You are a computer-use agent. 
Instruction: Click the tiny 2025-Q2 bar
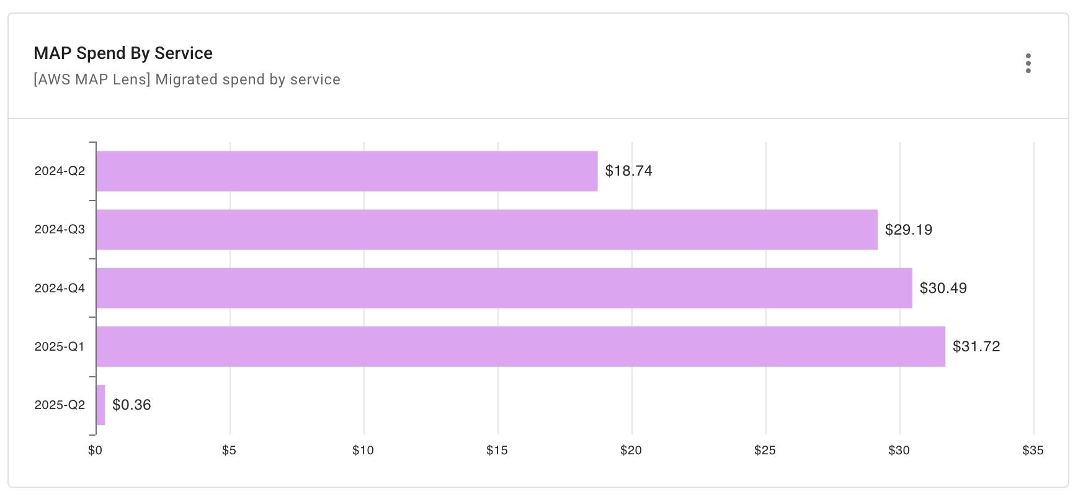[x=100, y=405]
